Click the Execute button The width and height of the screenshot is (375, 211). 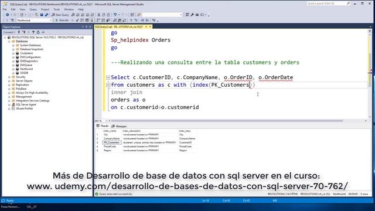tap(62, 21)
